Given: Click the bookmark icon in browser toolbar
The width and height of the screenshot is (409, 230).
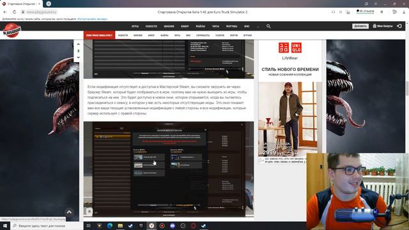Looking at the screenshot, I should tap(382, 12).
